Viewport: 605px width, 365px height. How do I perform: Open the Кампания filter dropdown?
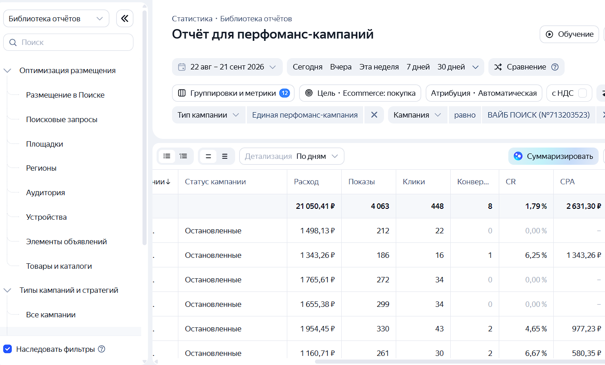coord(418,115)
